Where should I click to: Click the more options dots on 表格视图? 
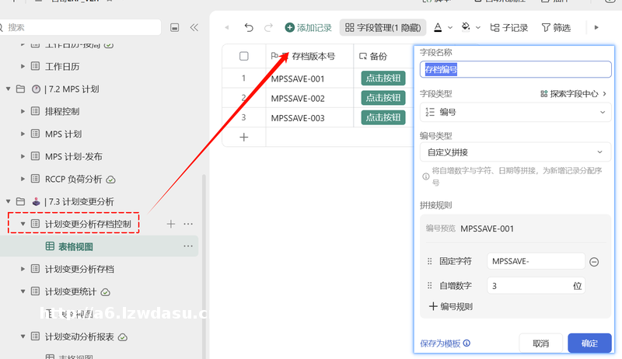(187, 246)
